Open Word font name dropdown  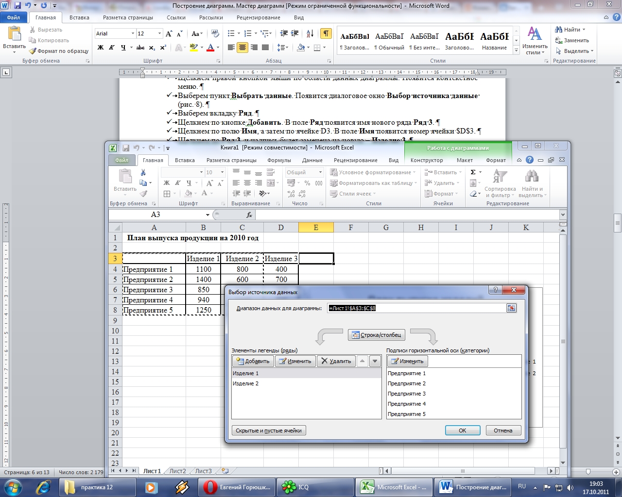(x=133, y=33)
